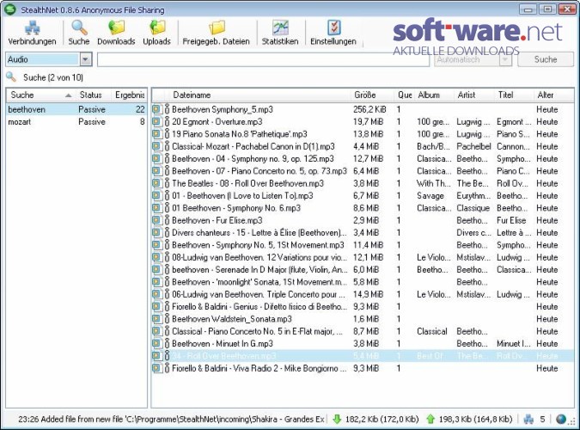Click file icon of Beethoven Symphony_5.mp3
This screenshot has height=430, width=580.
(x=157, y=109)
